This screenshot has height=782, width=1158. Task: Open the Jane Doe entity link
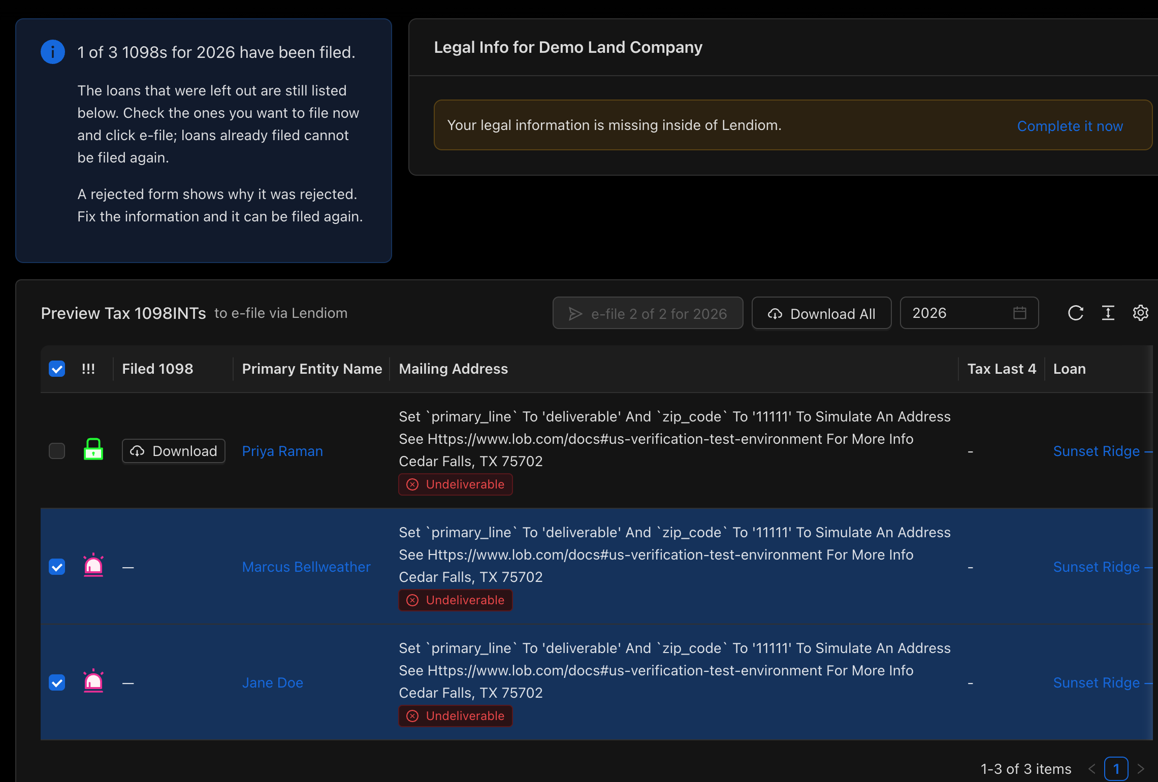273,682
